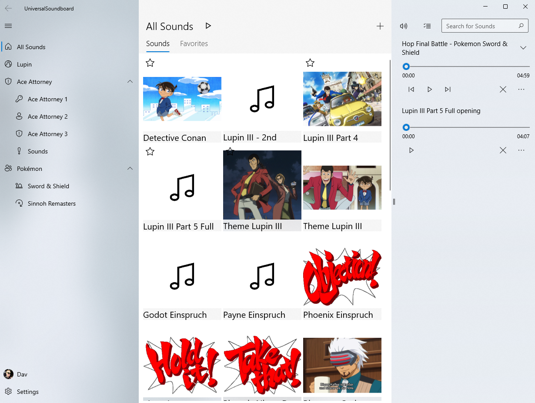Select Ace Attorney 3 subcategory
The width and height of the screenshot is (535, 403).
click(70, 134)
